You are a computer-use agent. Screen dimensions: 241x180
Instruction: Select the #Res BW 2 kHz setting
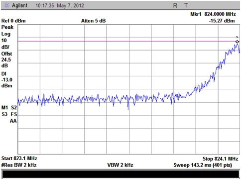pyautogui.click(x=19, y=165)
